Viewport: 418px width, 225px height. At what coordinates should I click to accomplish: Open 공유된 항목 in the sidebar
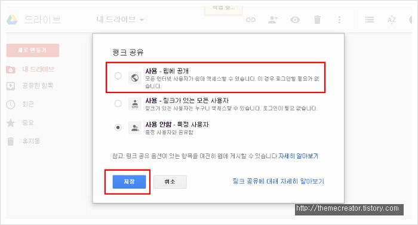(38, 85)
